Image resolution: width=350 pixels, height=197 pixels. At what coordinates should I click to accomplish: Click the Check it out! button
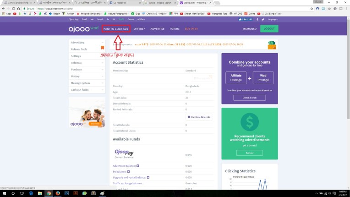tap(250, 98)
